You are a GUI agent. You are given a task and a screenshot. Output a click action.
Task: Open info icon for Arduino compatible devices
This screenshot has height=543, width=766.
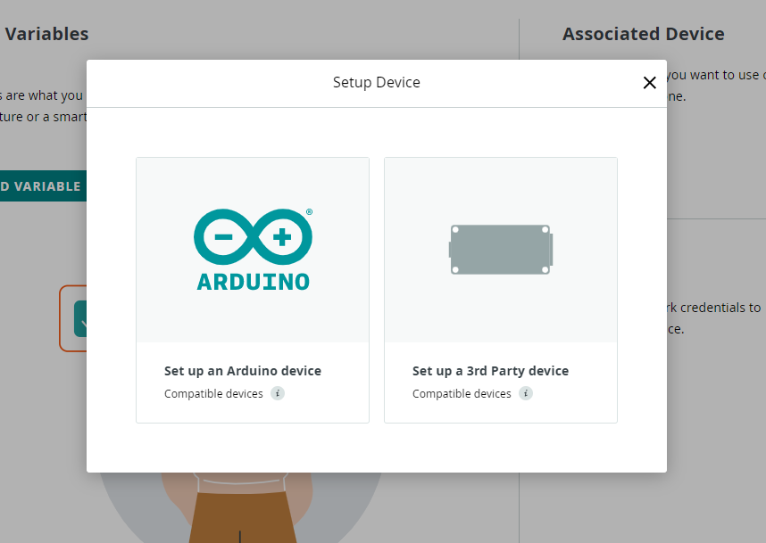[x=278, y=393]
